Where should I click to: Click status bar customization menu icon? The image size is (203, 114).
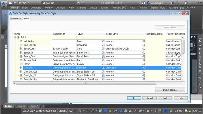tap(200, 111)
